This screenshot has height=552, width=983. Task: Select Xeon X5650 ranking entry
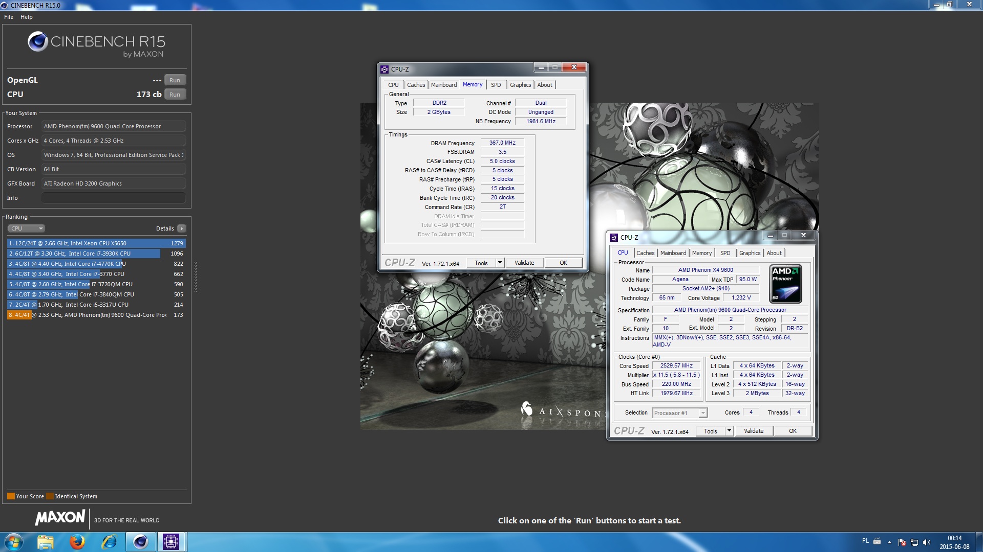coord(96,243)
